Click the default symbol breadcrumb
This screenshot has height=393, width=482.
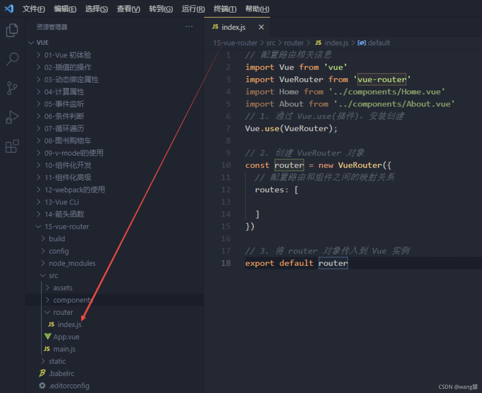pyautogui.click(x=374, y=43)
